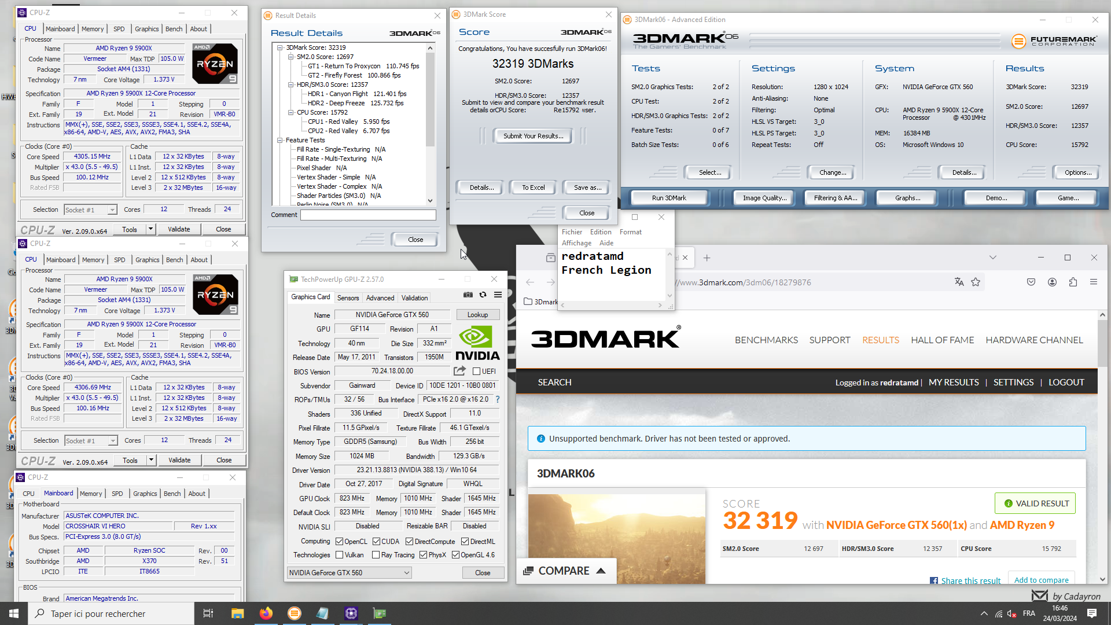
Task: Click the Result Details tree vertical scrollbar
Action: [430, 124]
